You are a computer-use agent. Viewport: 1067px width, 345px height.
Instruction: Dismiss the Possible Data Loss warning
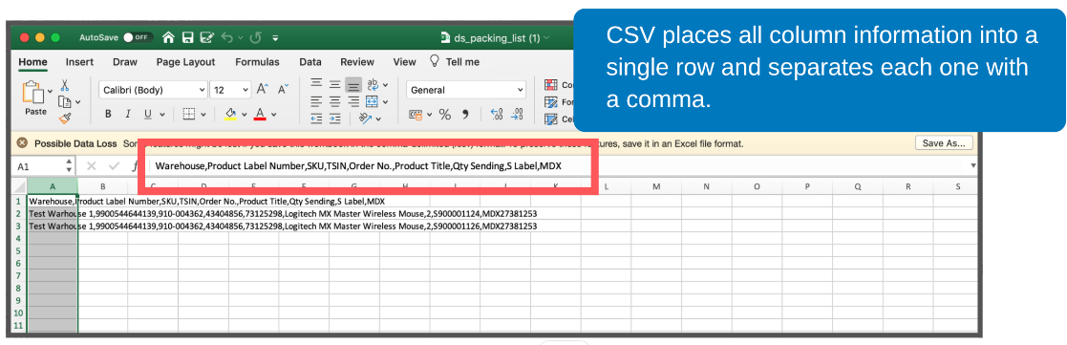point(22,143)
